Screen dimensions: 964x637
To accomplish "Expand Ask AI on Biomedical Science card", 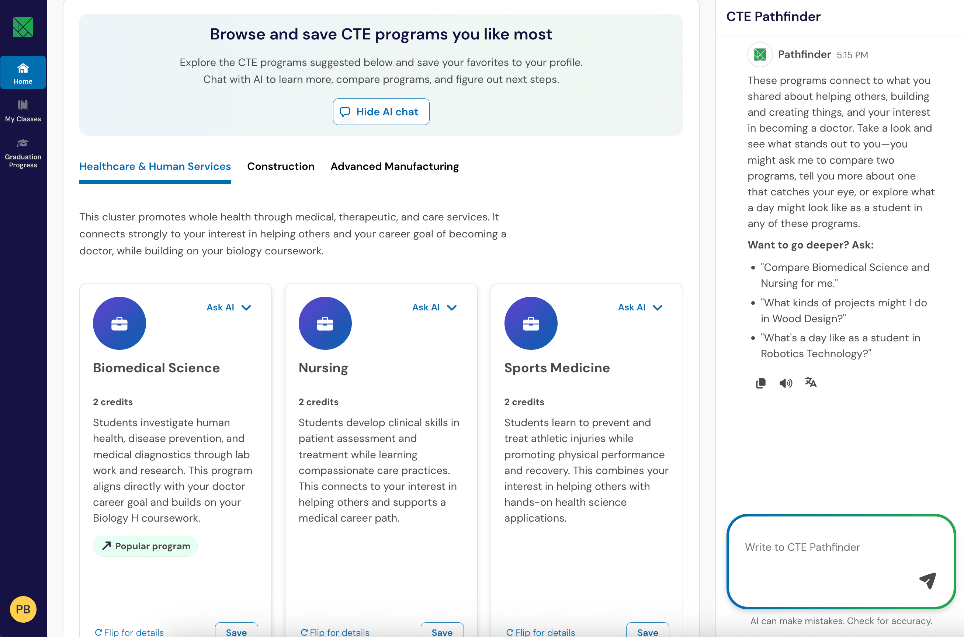I will click(x=229, y=307).
